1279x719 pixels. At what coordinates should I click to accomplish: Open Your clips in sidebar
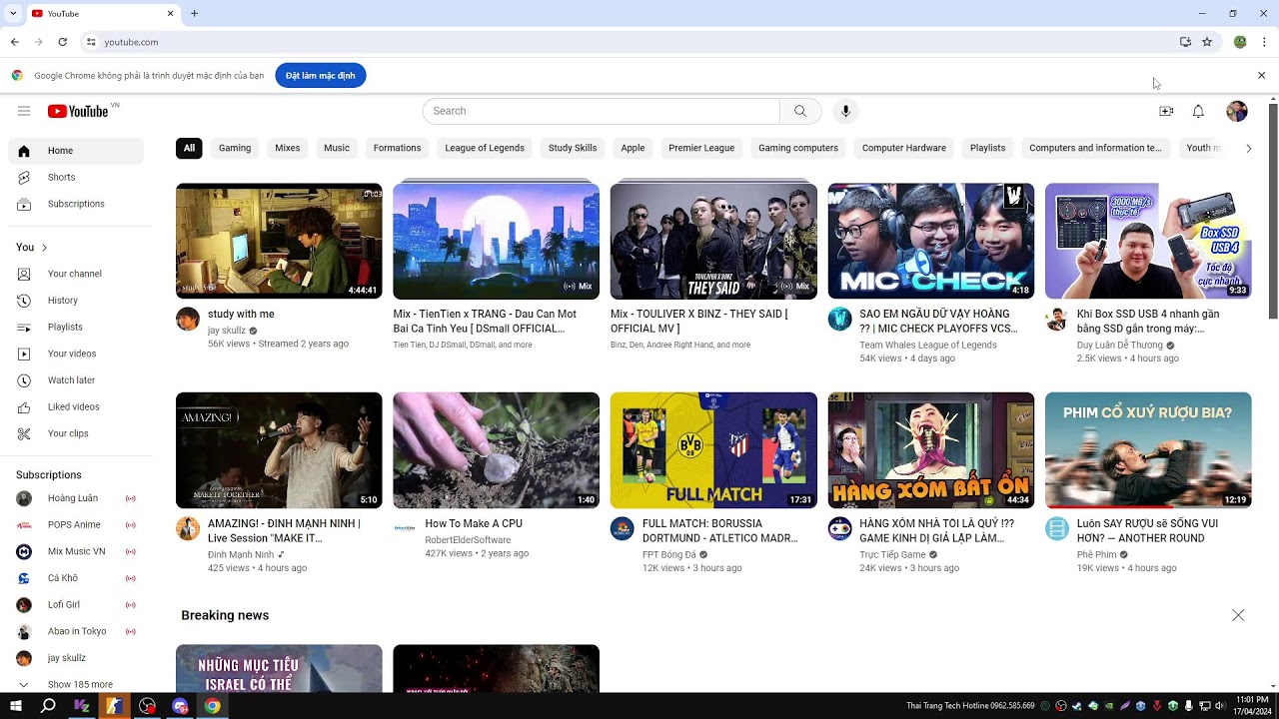[x=76, y=433]
